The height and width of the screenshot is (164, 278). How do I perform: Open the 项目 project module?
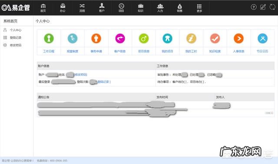(x=121, y=8)
